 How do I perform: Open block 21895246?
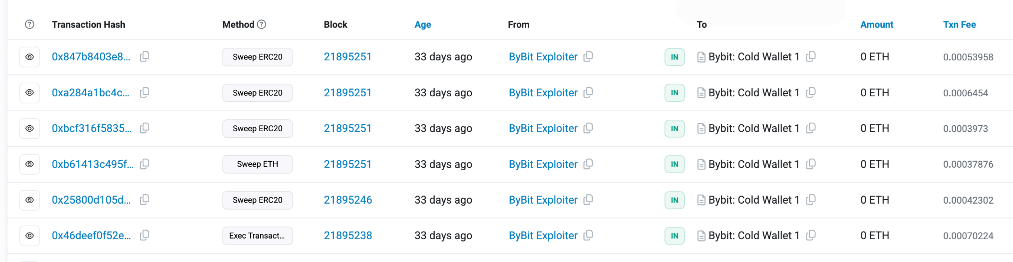tap(348, 200)
